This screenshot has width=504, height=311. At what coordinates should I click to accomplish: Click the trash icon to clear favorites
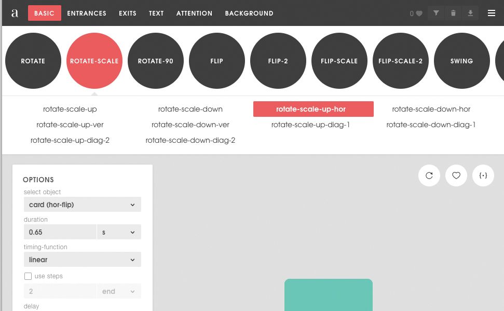[x=453, y=13]
